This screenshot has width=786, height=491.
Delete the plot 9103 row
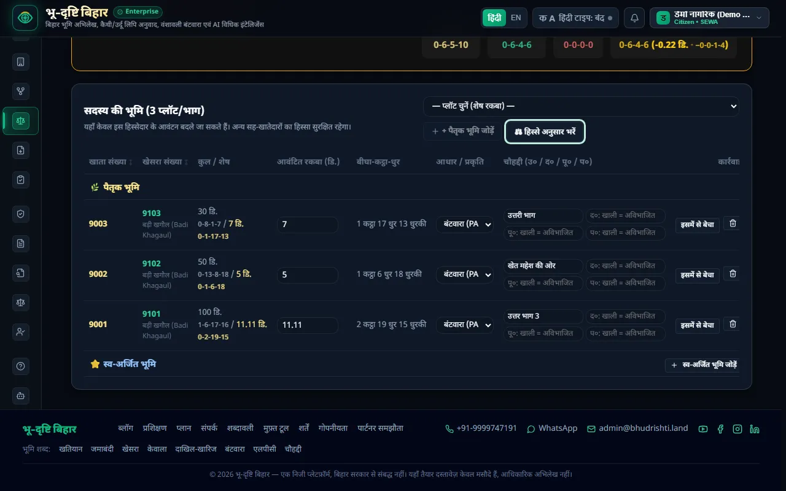point(732,223)
